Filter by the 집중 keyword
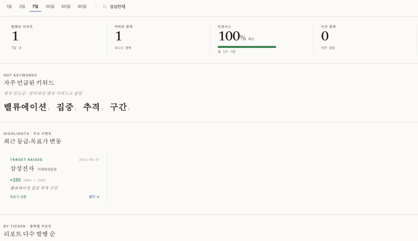The image size is (418, 241). click(x=67, y=107)
